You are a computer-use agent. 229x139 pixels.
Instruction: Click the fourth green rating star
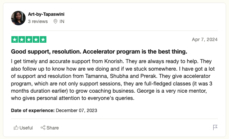36,39
